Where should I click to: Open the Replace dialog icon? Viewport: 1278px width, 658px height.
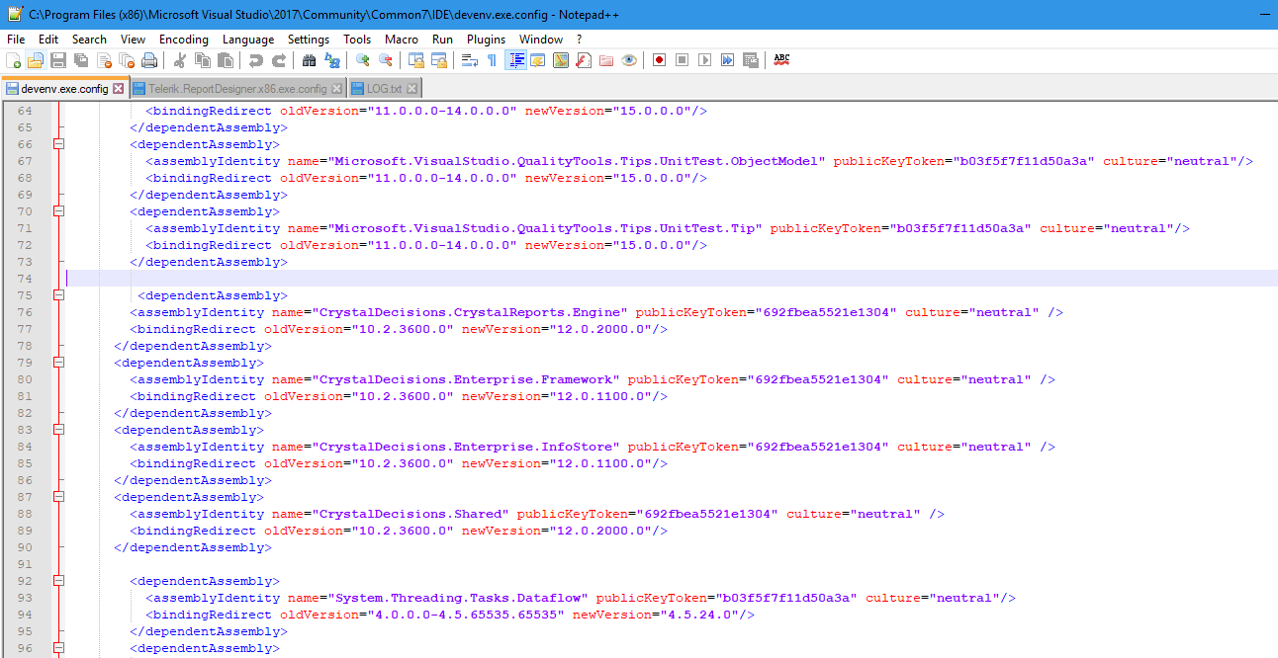pyautogui.click(x=332, y=60)
